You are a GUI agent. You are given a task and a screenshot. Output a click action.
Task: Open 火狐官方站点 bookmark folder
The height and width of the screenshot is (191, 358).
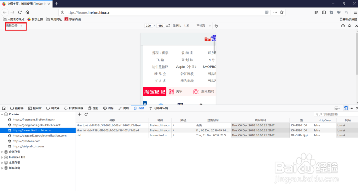pyautogui.click(x=14, y=19)
